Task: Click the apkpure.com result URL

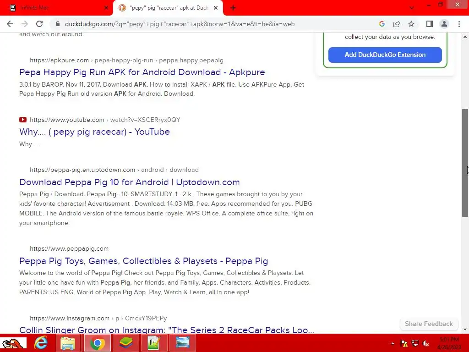Action: coord(126,60)
